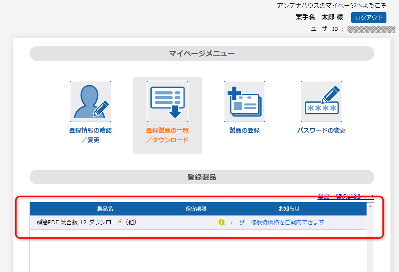399x272 pixels.
Task: Open the ユーザー様優待価格をご案内できます link
Action: (276, 222)
